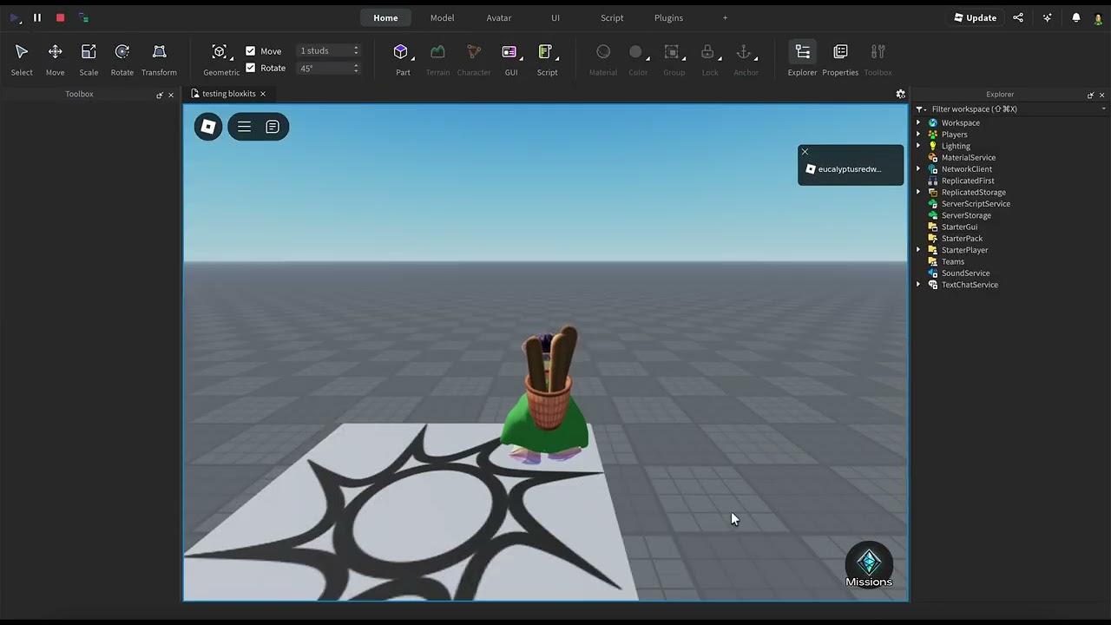Image resolution: width=1111 pixels, height=625 pixels.
Task: Close the testing bloxkits tab
Action: tap(262, 94)
